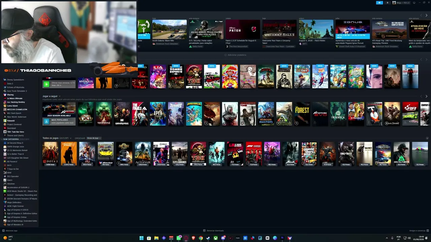Click Patch 1.3.37 Schedule news title
Image resolution: width=431 pixels, height=242 pixels.
tap(241, 42)
